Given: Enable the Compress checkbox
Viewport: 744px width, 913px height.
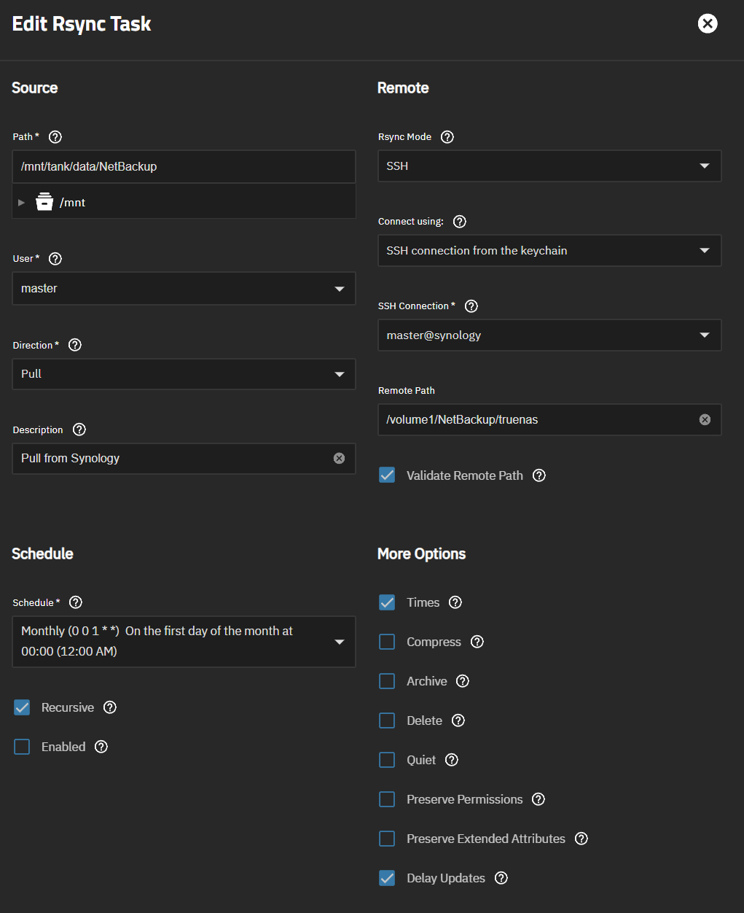Looking at the screenshot, I should (x=387, y=642).
